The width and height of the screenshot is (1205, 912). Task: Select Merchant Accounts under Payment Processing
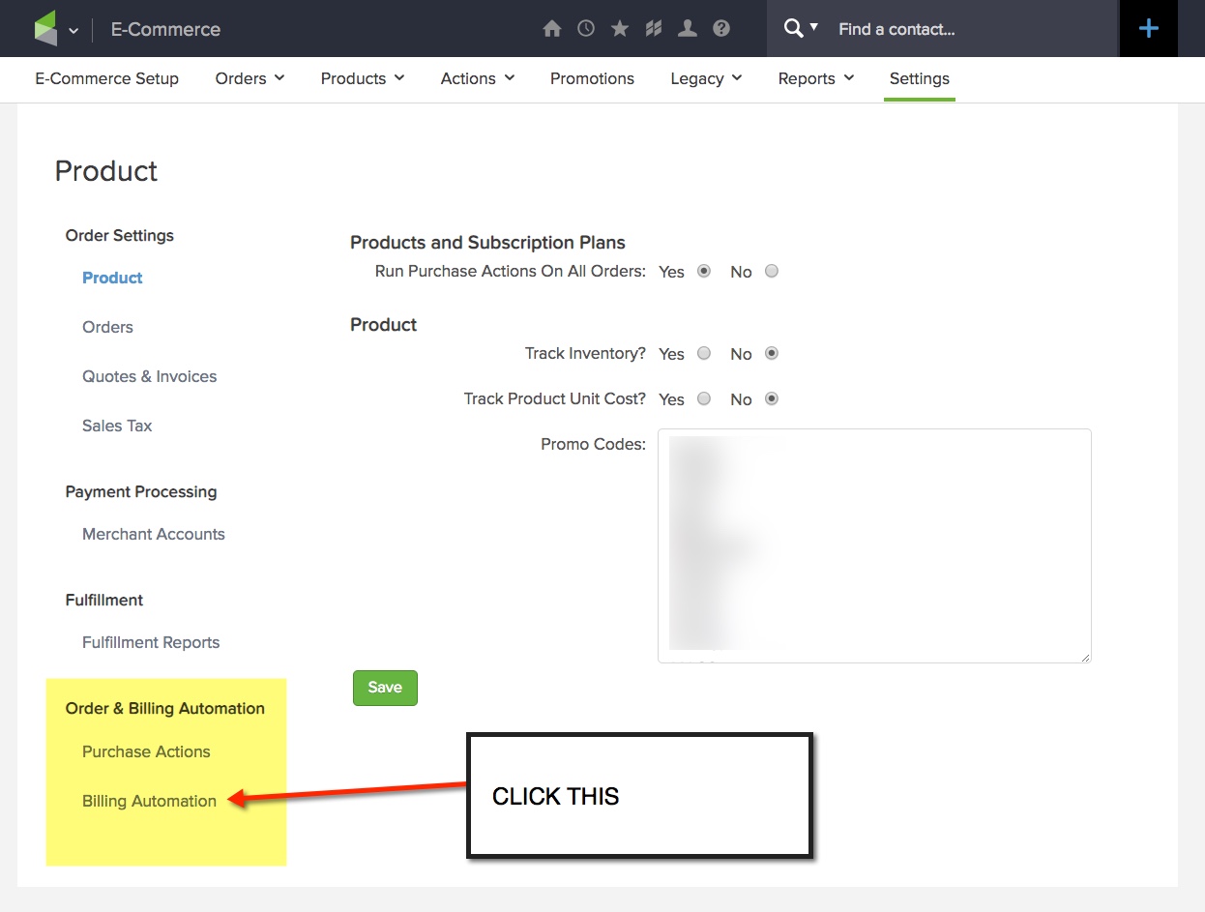pyautogui.click(x=153, y=534)
